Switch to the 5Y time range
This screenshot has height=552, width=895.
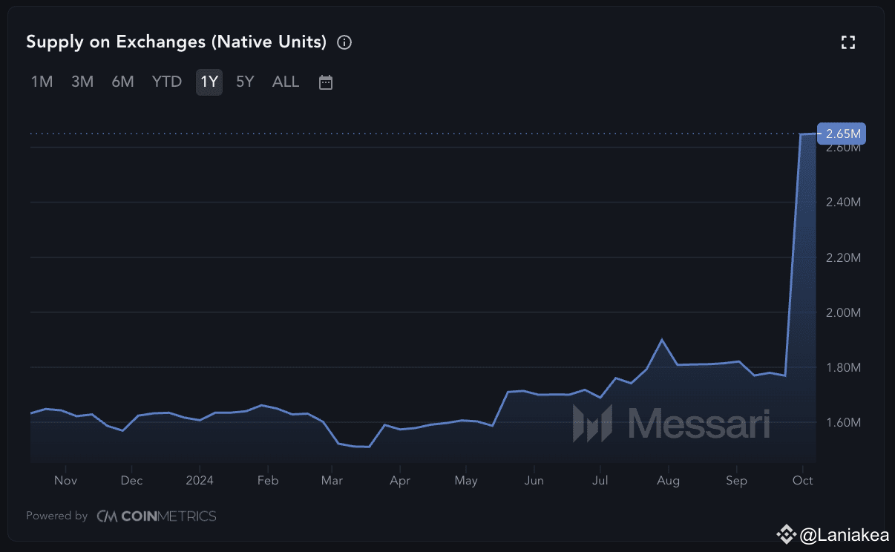(245, 82)
